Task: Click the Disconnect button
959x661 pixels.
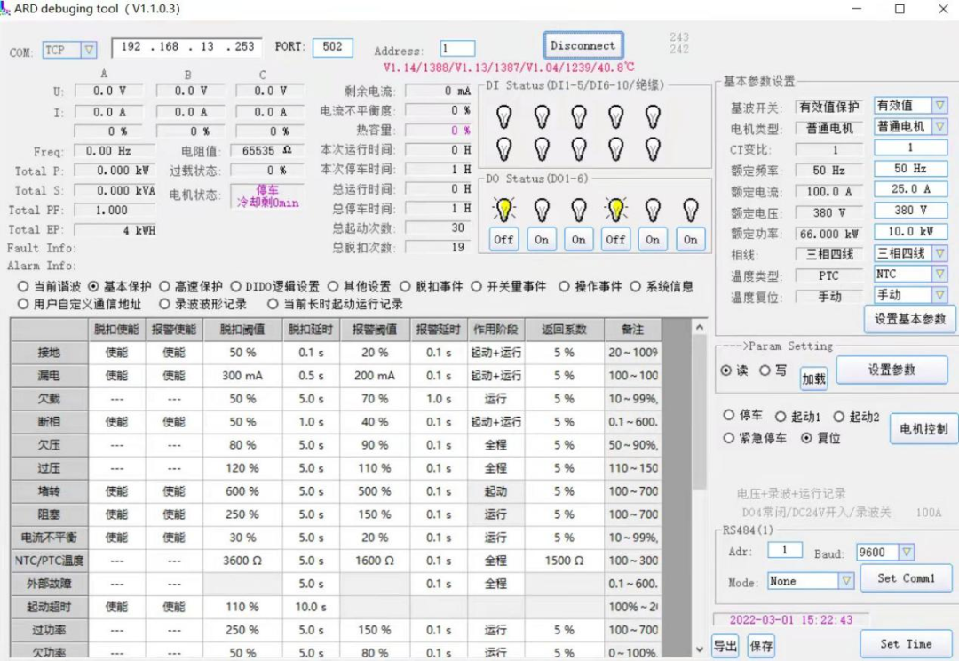Action: pyautogui.click(x=583, y=44)
